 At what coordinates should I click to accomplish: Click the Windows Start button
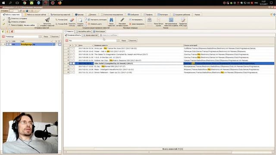(3, 3)
